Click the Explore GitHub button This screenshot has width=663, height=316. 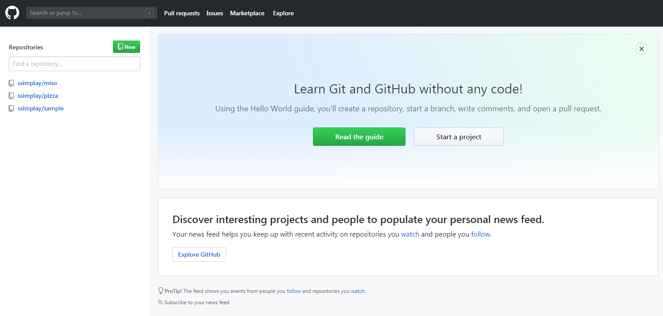(199, 254)
